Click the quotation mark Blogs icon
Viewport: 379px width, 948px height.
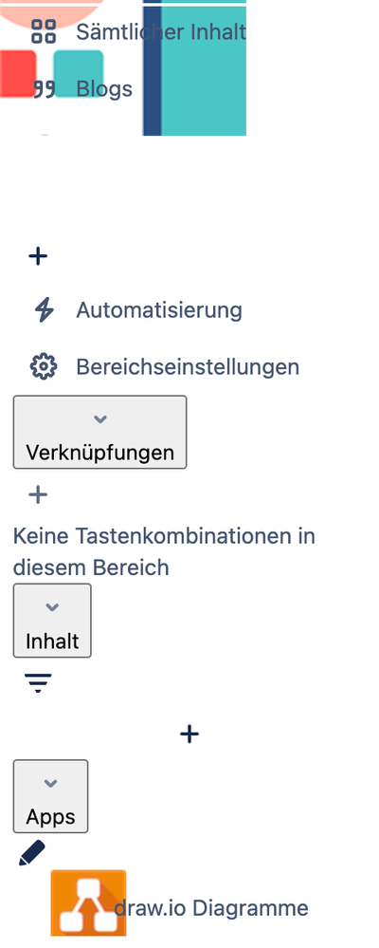44,89
